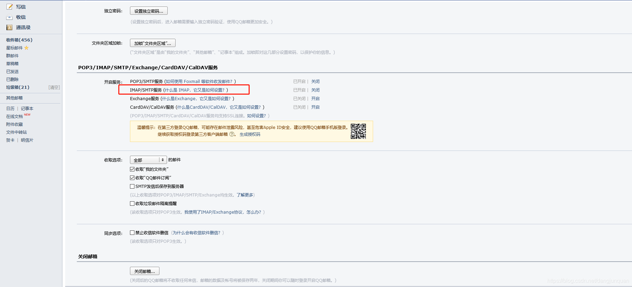Enable 收取垃圾邮件隔离提醒 checkbox
Screen dimensions: 632x287
132,203
